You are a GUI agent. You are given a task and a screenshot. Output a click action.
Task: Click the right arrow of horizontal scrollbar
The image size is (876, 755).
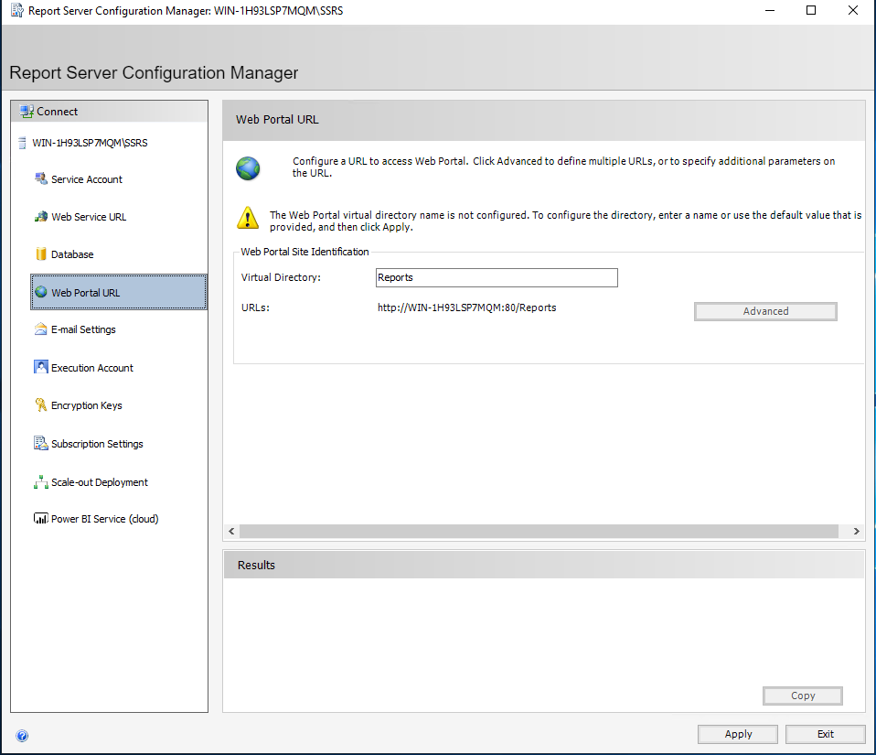click(x=856, y=531)
